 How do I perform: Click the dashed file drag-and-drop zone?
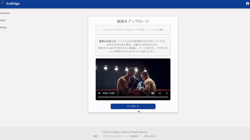click(x=133, y=30)
